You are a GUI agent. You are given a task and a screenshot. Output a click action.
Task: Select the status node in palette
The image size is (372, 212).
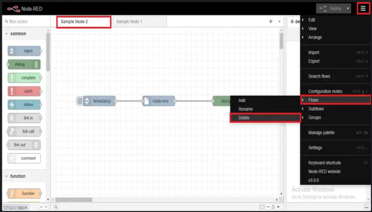coord(25,105)
